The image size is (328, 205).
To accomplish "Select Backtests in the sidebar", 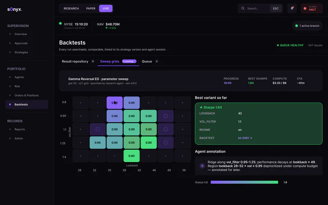I will click(x=27, y=105).
